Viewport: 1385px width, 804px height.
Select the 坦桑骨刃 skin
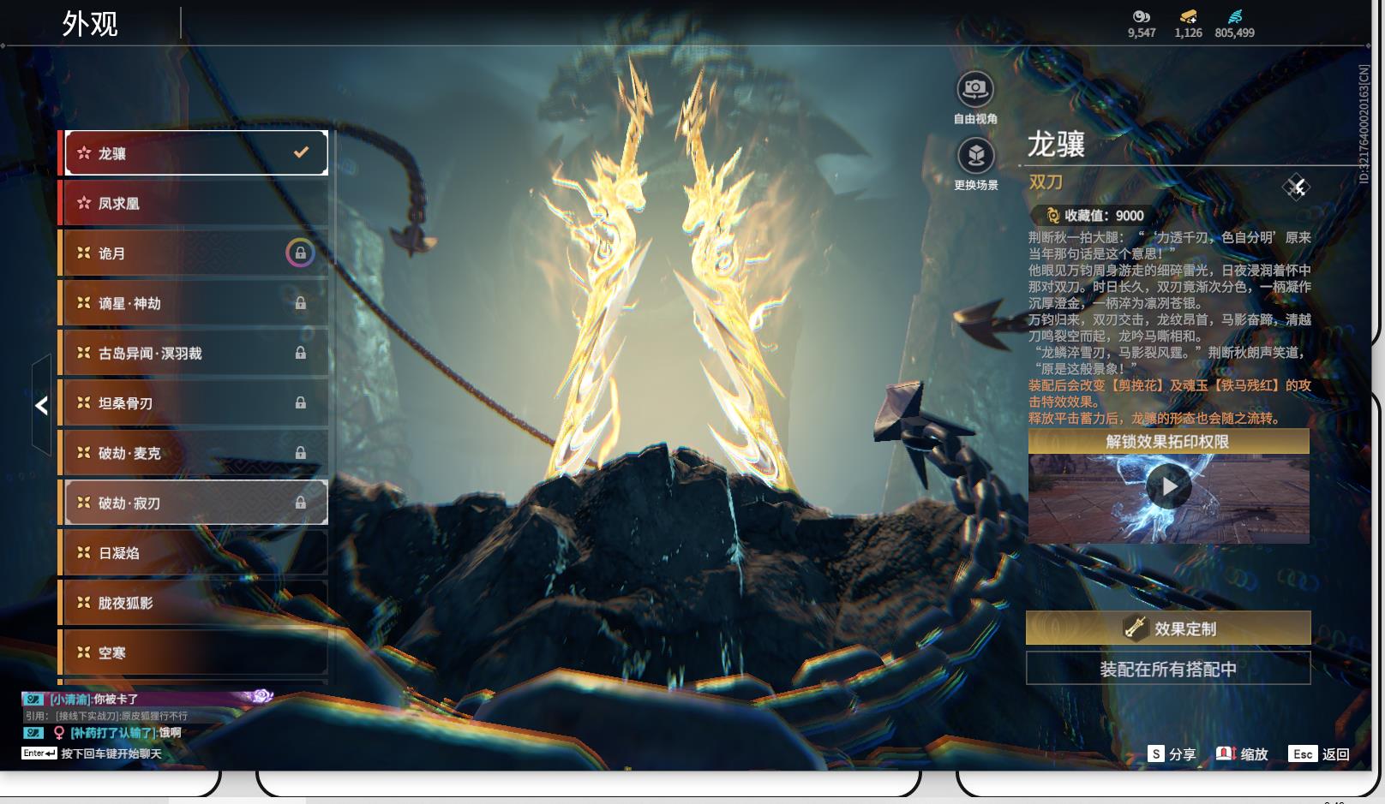196,402
